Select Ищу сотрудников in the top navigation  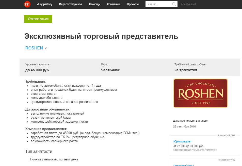[71, 4]
